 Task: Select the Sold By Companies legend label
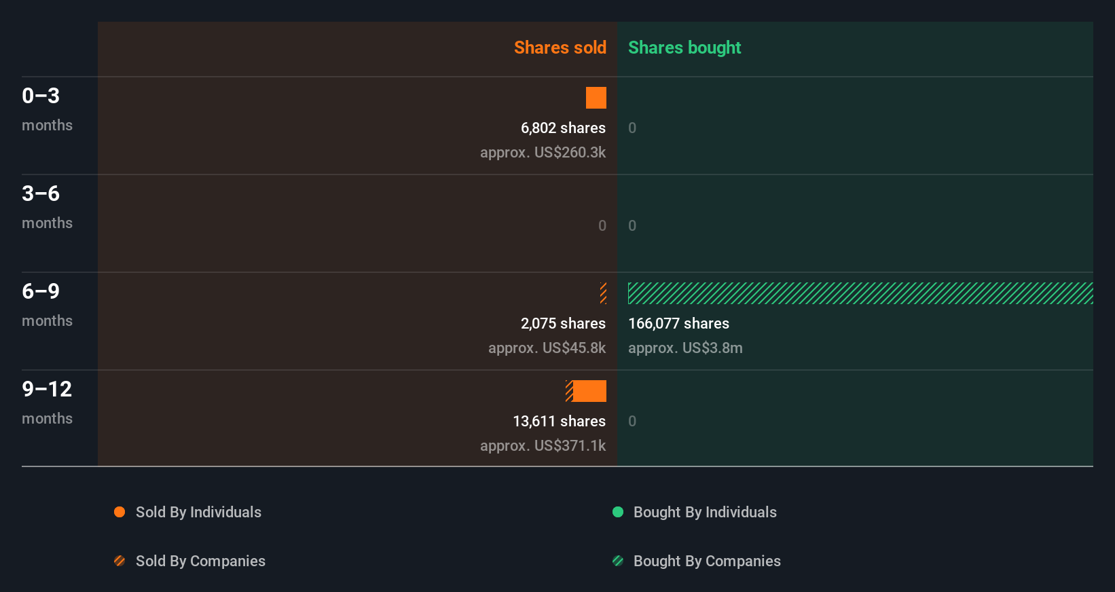pos(200,561)
